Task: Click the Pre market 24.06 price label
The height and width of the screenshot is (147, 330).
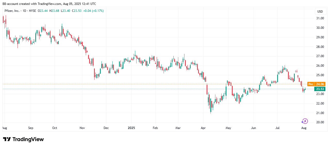Action: (x=316, y=84)
